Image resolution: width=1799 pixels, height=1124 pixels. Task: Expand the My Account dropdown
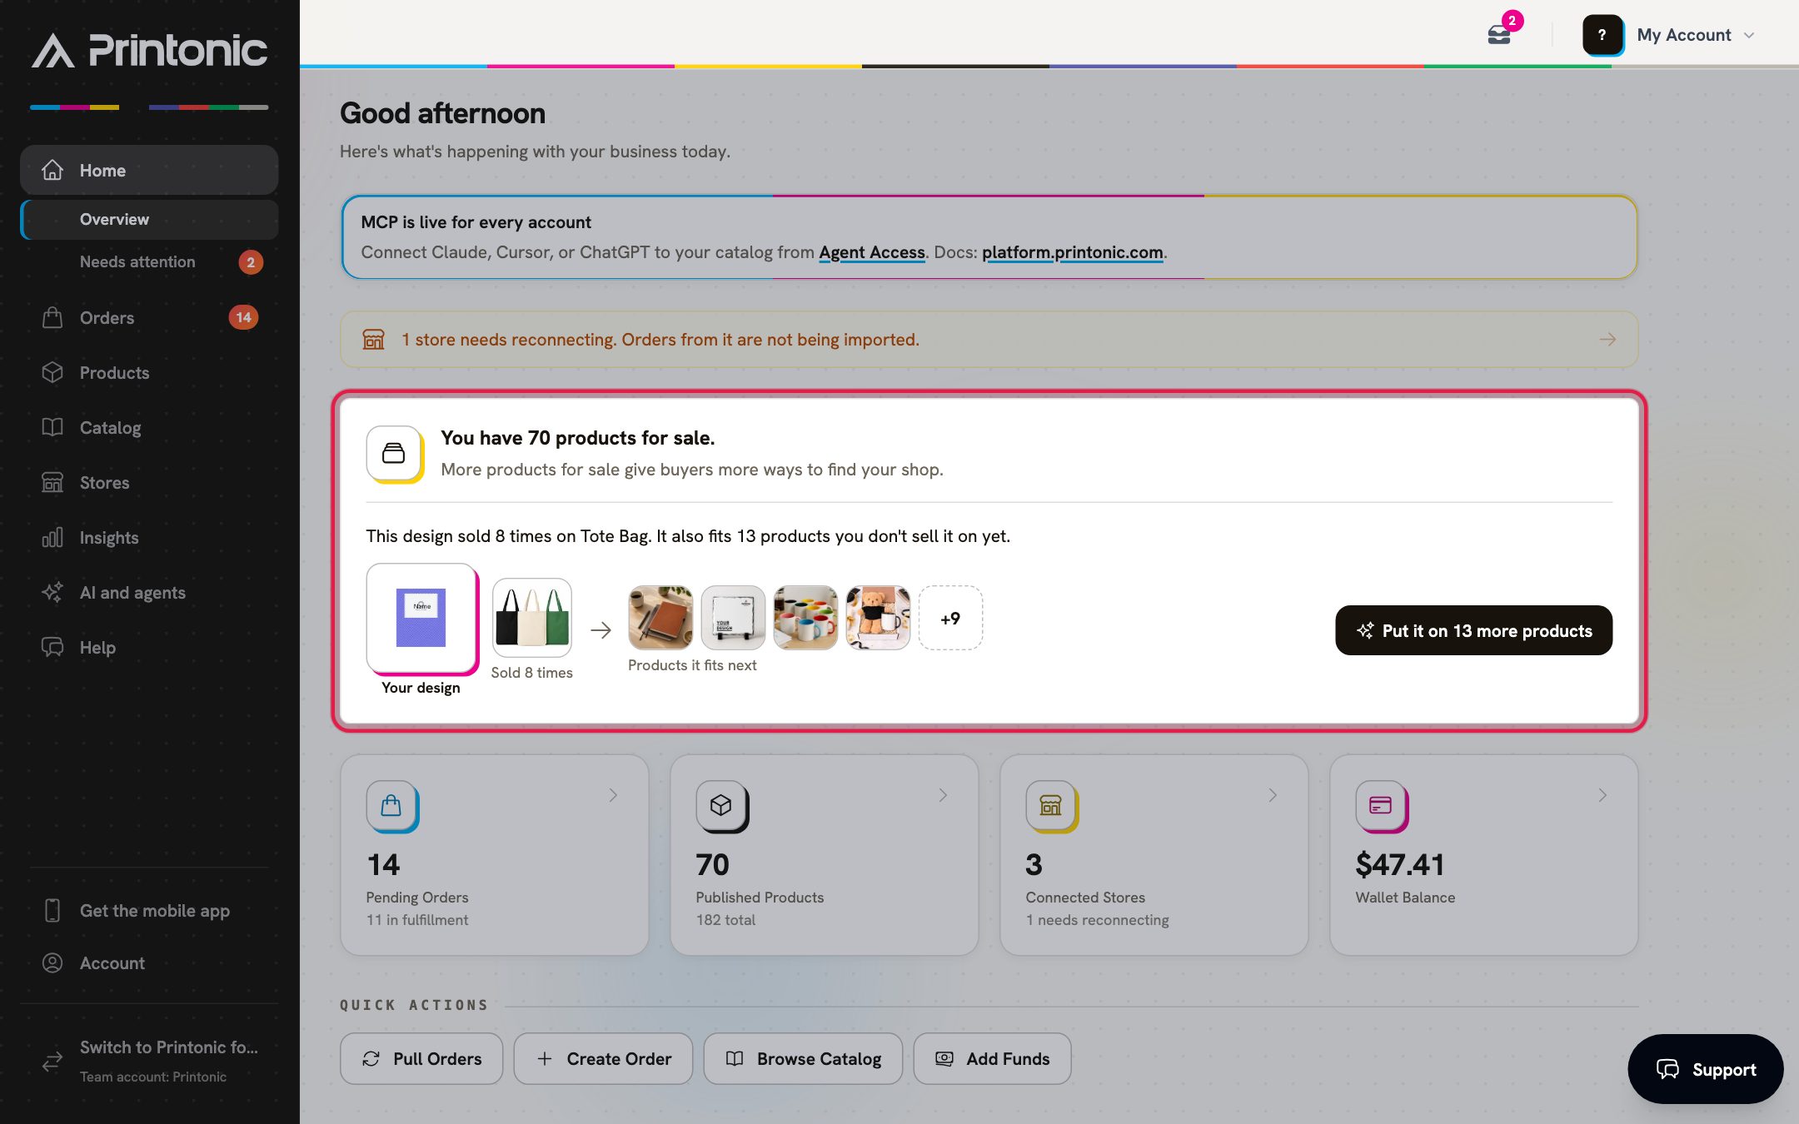point(1696,35)
